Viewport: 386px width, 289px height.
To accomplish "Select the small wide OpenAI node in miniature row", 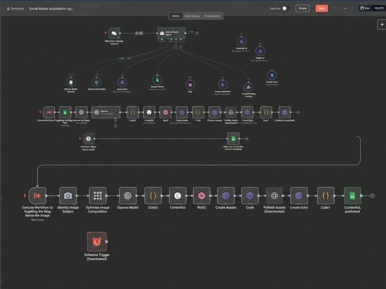I will click(106, 112).
